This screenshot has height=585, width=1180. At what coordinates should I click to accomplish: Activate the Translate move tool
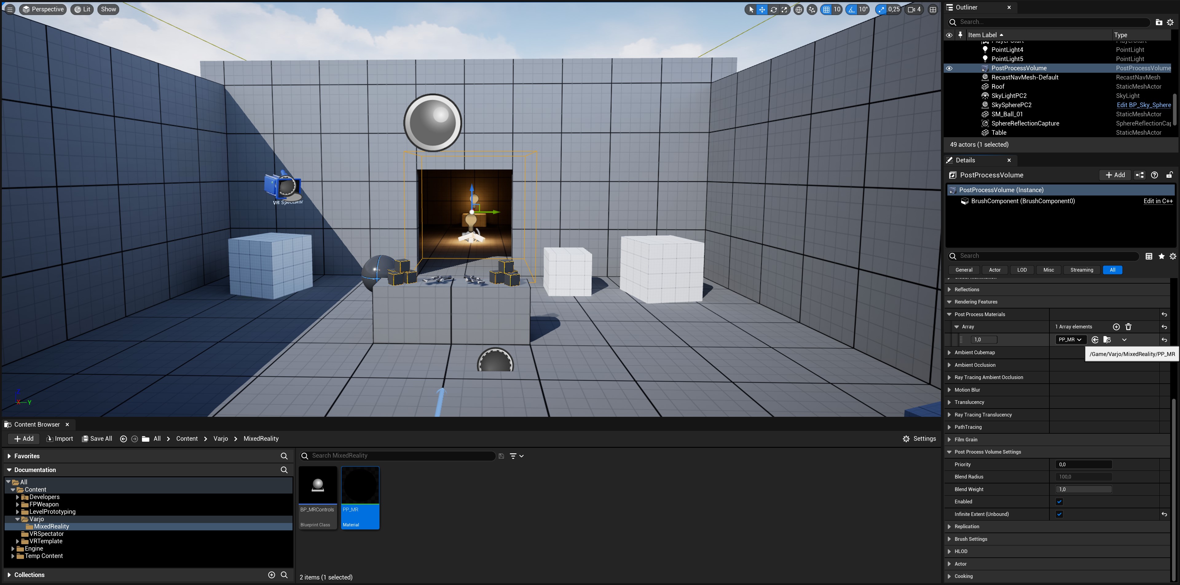point(762,9)
